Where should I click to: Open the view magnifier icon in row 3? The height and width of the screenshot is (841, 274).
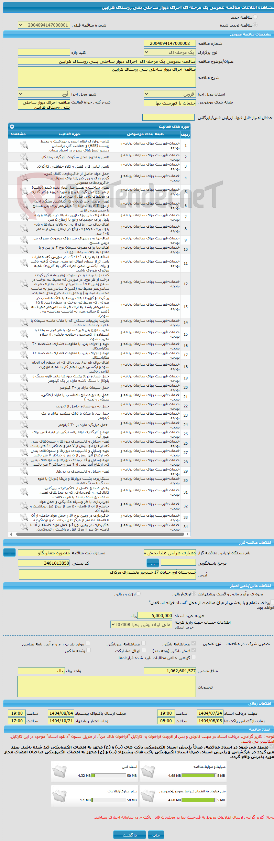24,166
